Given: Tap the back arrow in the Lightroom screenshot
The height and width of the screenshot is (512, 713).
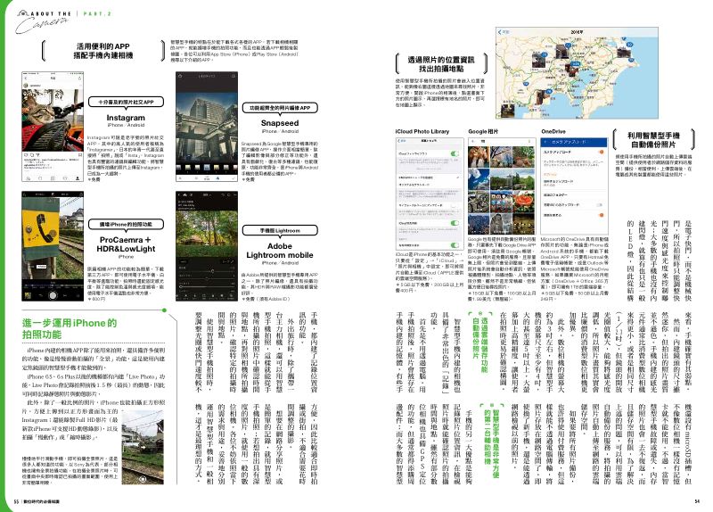Looking at the screenshot, I should coord(181,194).
